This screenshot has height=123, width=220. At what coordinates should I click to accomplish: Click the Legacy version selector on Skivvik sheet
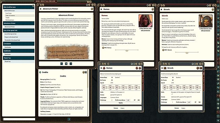183,108
